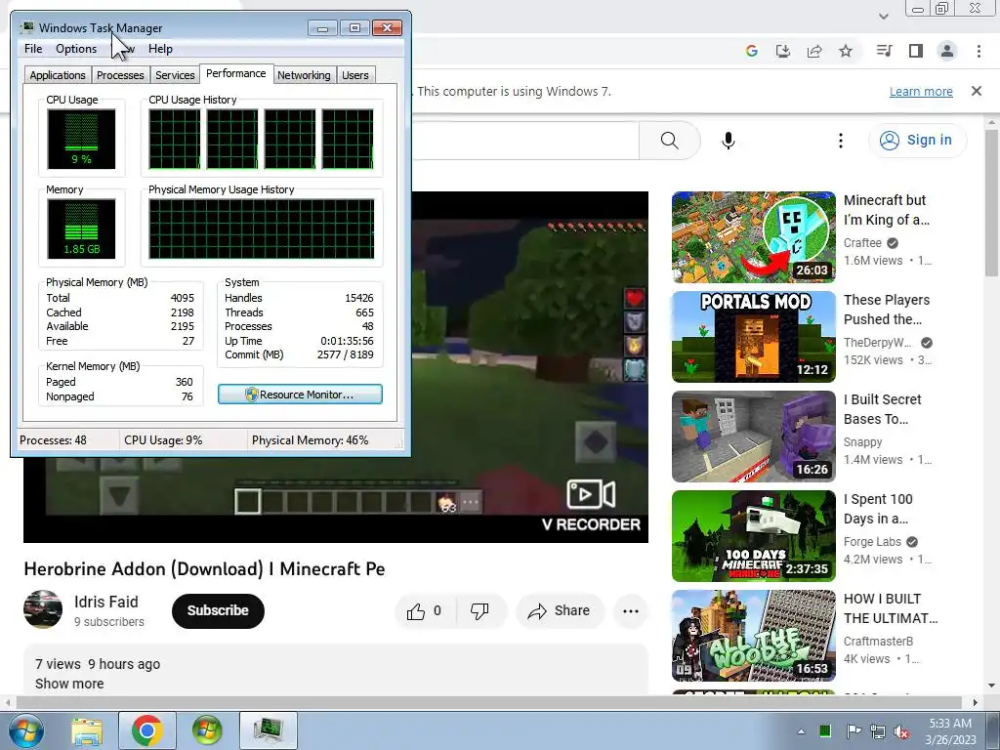The image size is (1000, 750).
Task: Switch to the Services tab
Action: click(175, 75)
